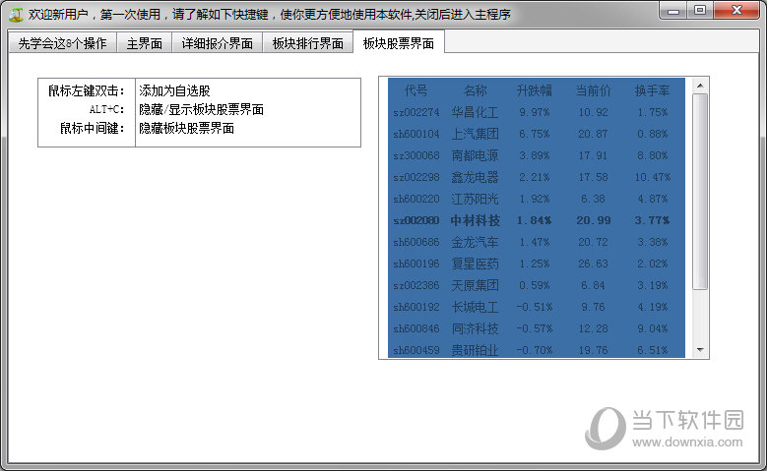Click the 鼠标左键双击 shortcut label
Viewport: 767px width, 471px height.
pyautogui.click(x=87, y=90)
